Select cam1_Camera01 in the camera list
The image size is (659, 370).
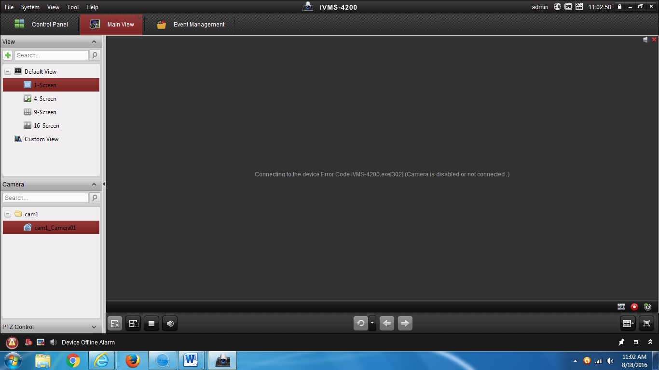click(x=55, y=228)
